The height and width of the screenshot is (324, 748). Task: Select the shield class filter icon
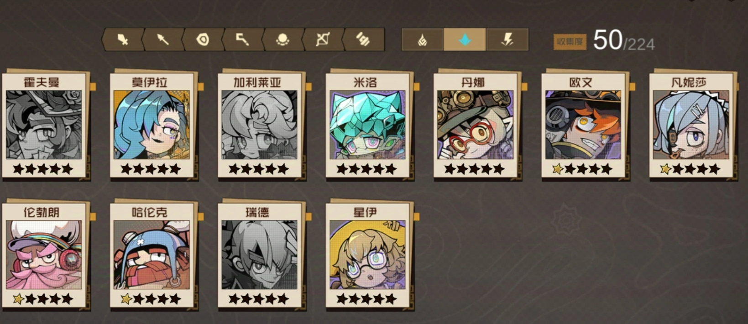point(203,40)
